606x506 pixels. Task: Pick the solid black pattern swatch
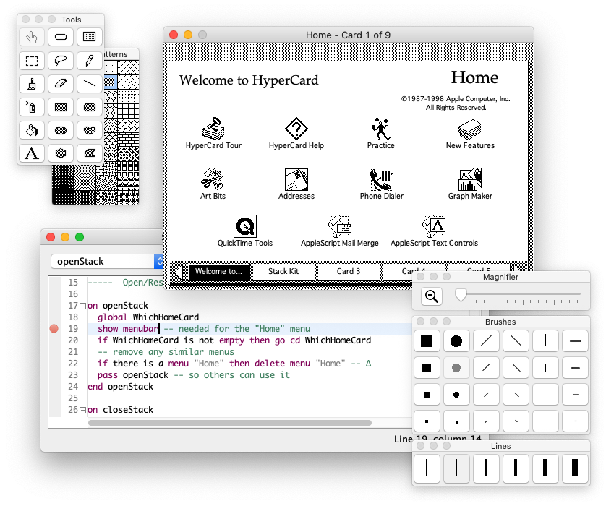63,197
